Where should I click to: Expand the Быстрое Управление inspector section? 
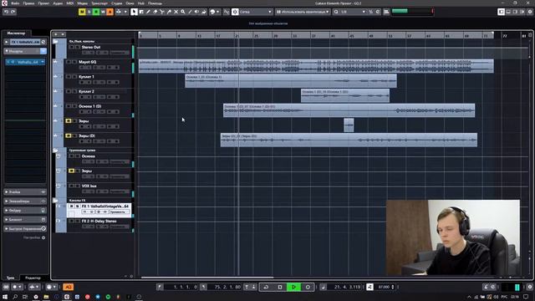point(25,228)
